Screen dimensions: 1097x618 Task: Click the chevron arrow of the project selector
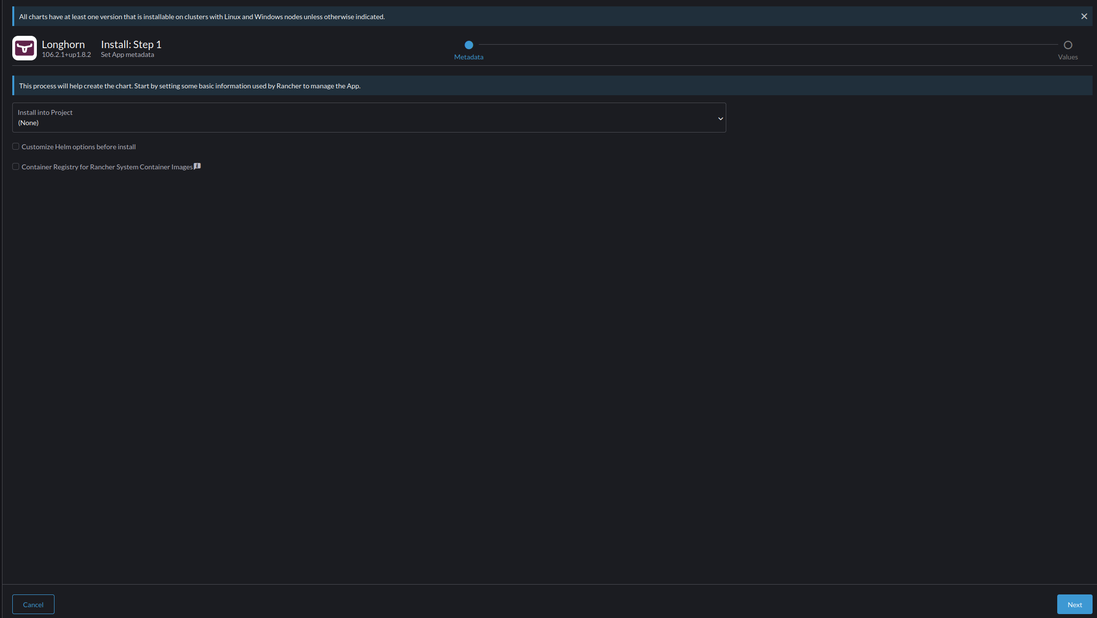720,118
